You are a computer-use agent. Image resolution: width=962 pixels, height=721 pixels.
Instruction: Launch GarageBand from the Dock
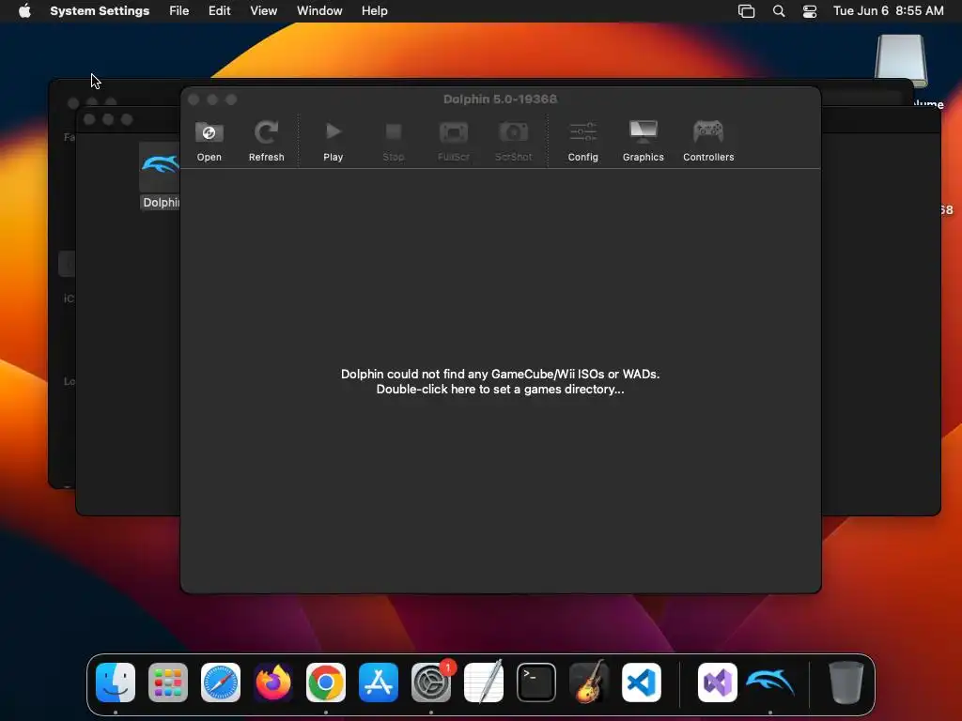point(589,683)
